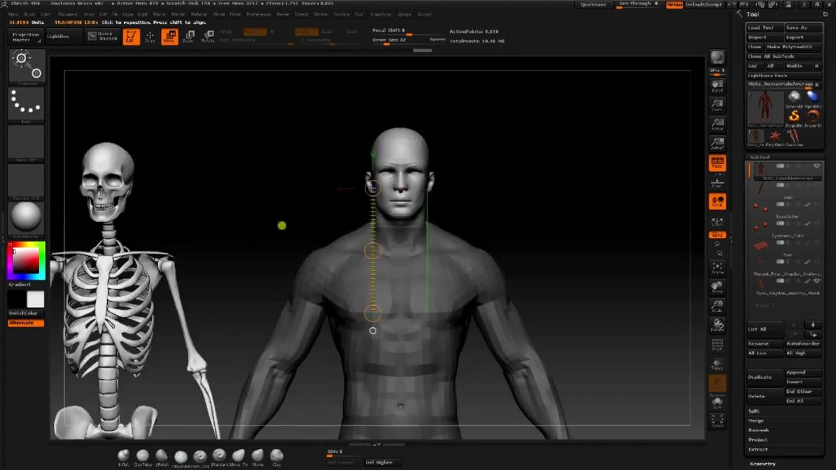Click the material sphere preview thumbnail

26,217
